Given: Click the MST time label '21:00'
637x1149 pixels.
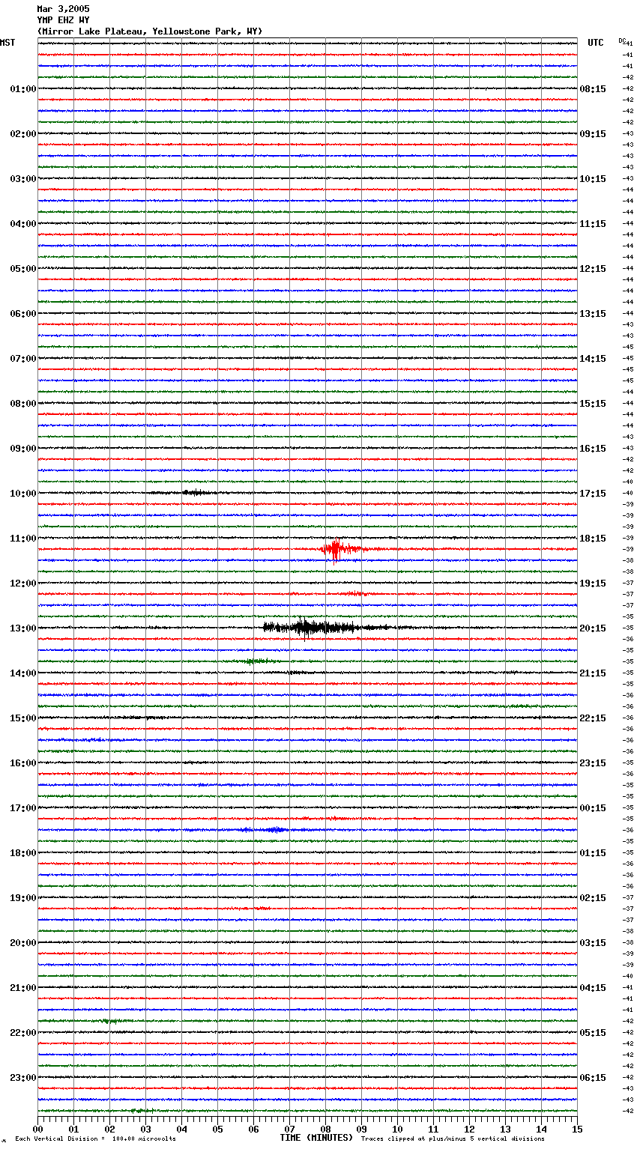Looking at the screenshot, I should (22, 988).
